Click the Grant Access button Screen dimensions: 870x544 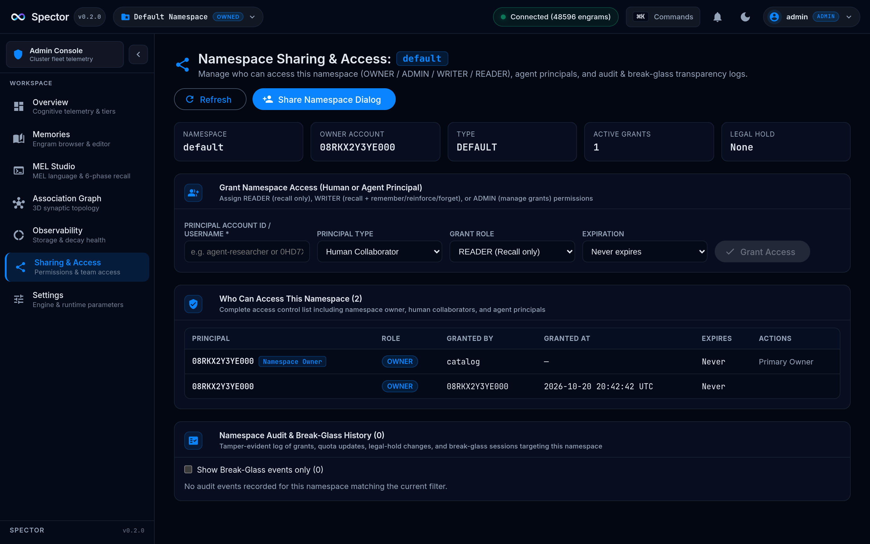coord(762,251)
